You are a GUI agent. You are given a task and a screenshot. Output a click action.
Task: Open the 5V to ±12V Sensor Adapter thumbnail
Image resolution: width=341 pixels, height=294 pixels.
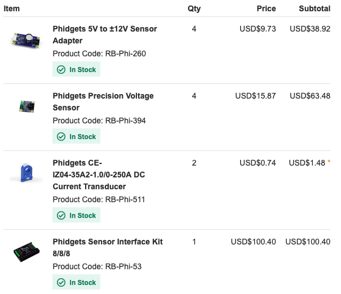26,41
